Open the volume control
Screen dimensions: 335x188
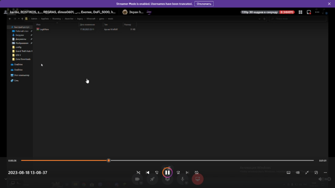click(297, 172)
